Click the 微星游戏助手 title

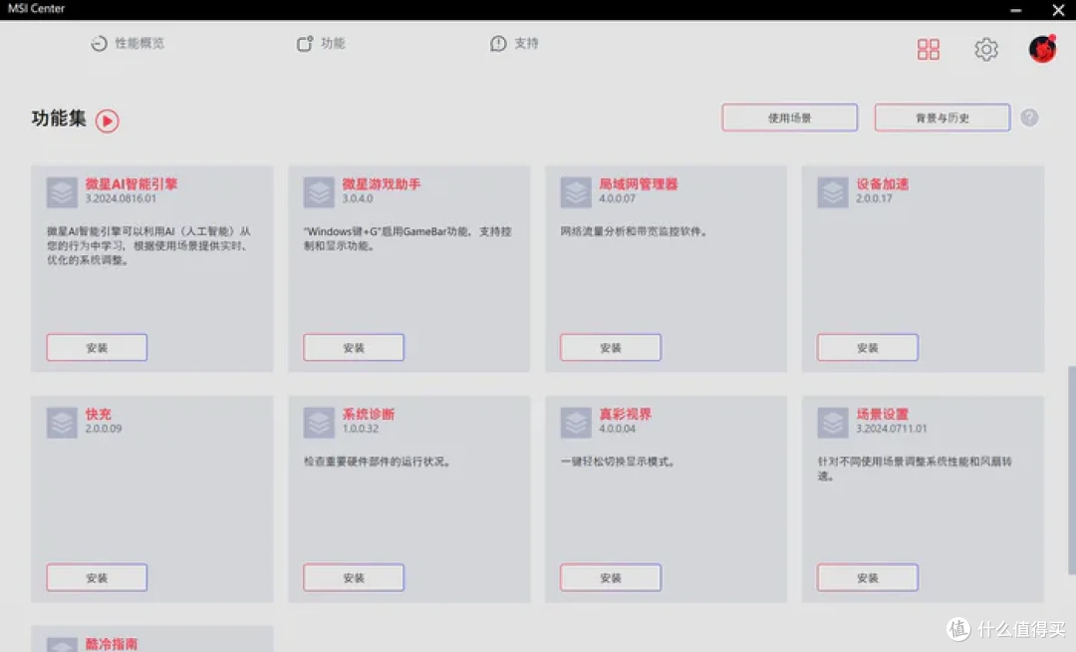click(x=382, y=183)
